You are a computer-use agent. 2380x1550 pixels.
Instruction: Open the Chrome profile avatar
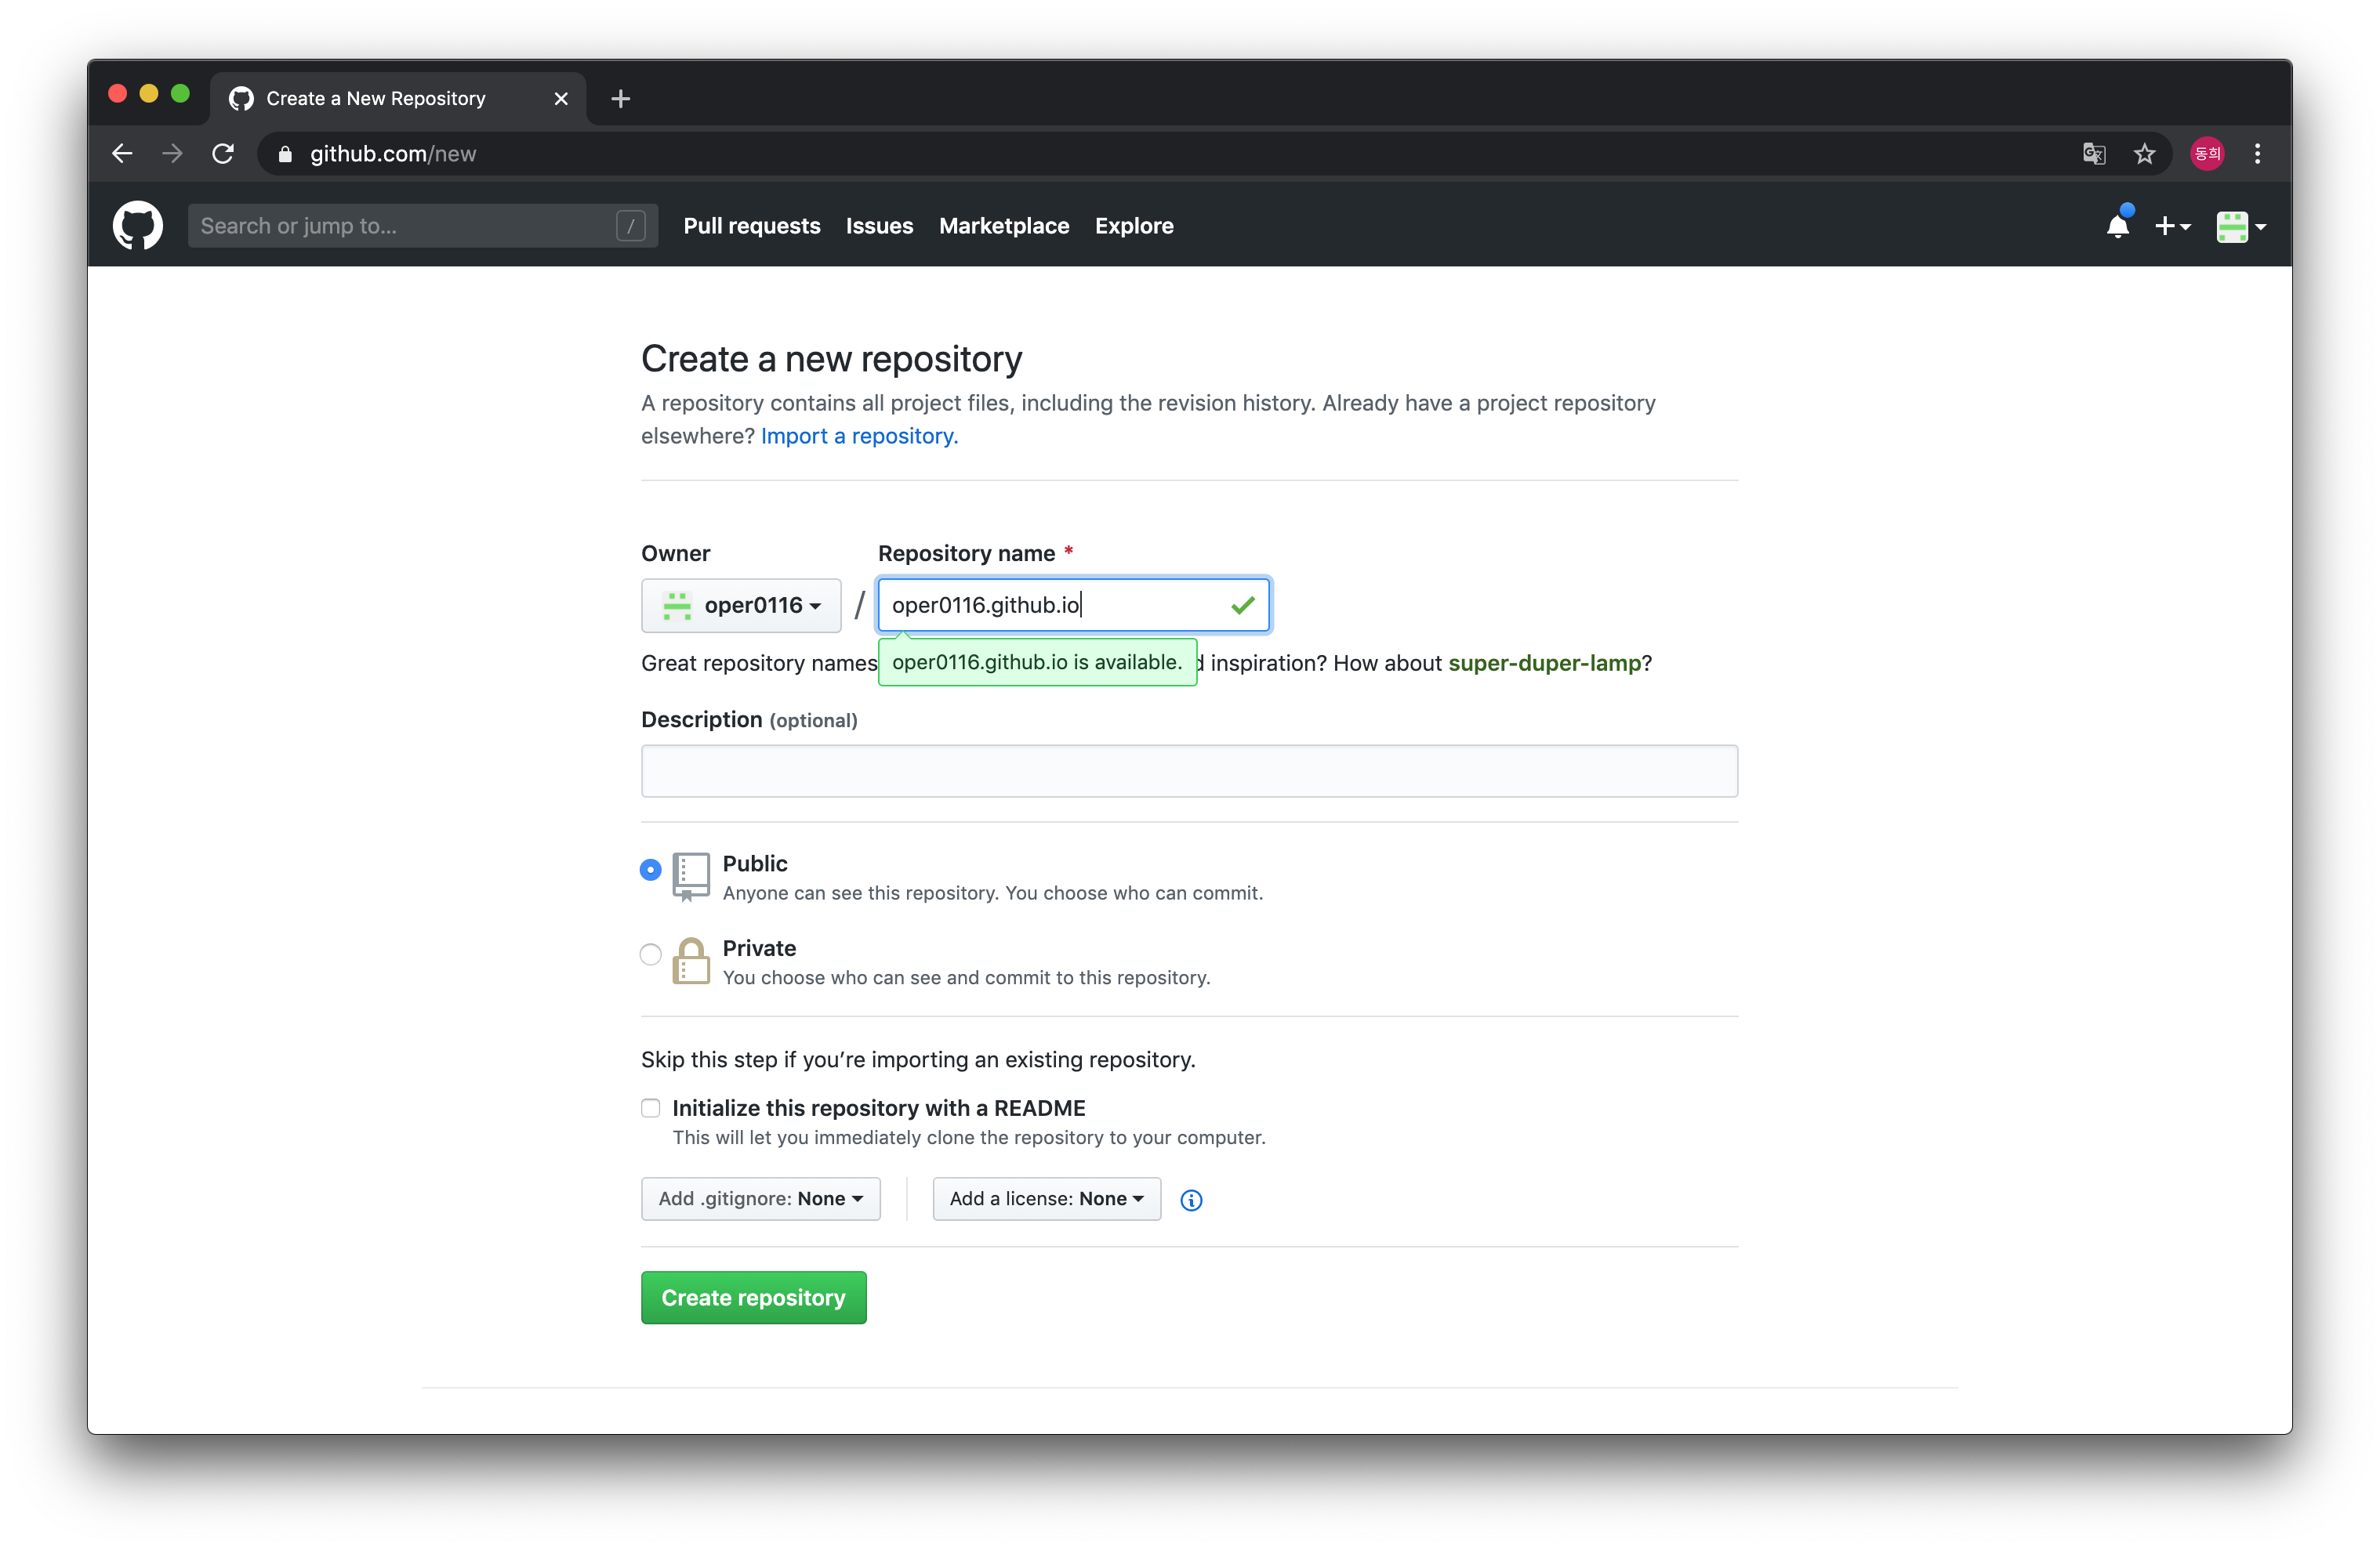click(x=2207, y=154)
